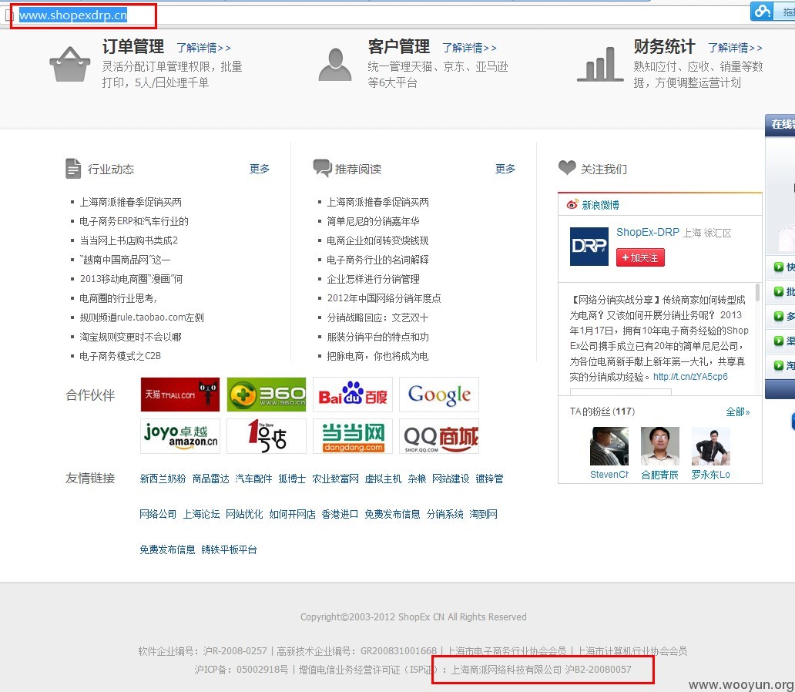Open article 电子商务模式之C2B
795x692 pixels.
coord(120,356)
